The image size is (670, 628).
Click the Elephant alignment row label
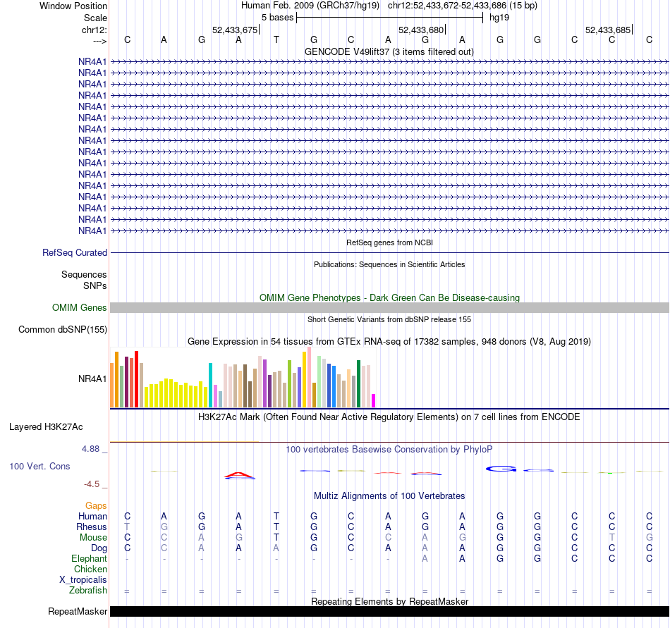tap(89, 558)
